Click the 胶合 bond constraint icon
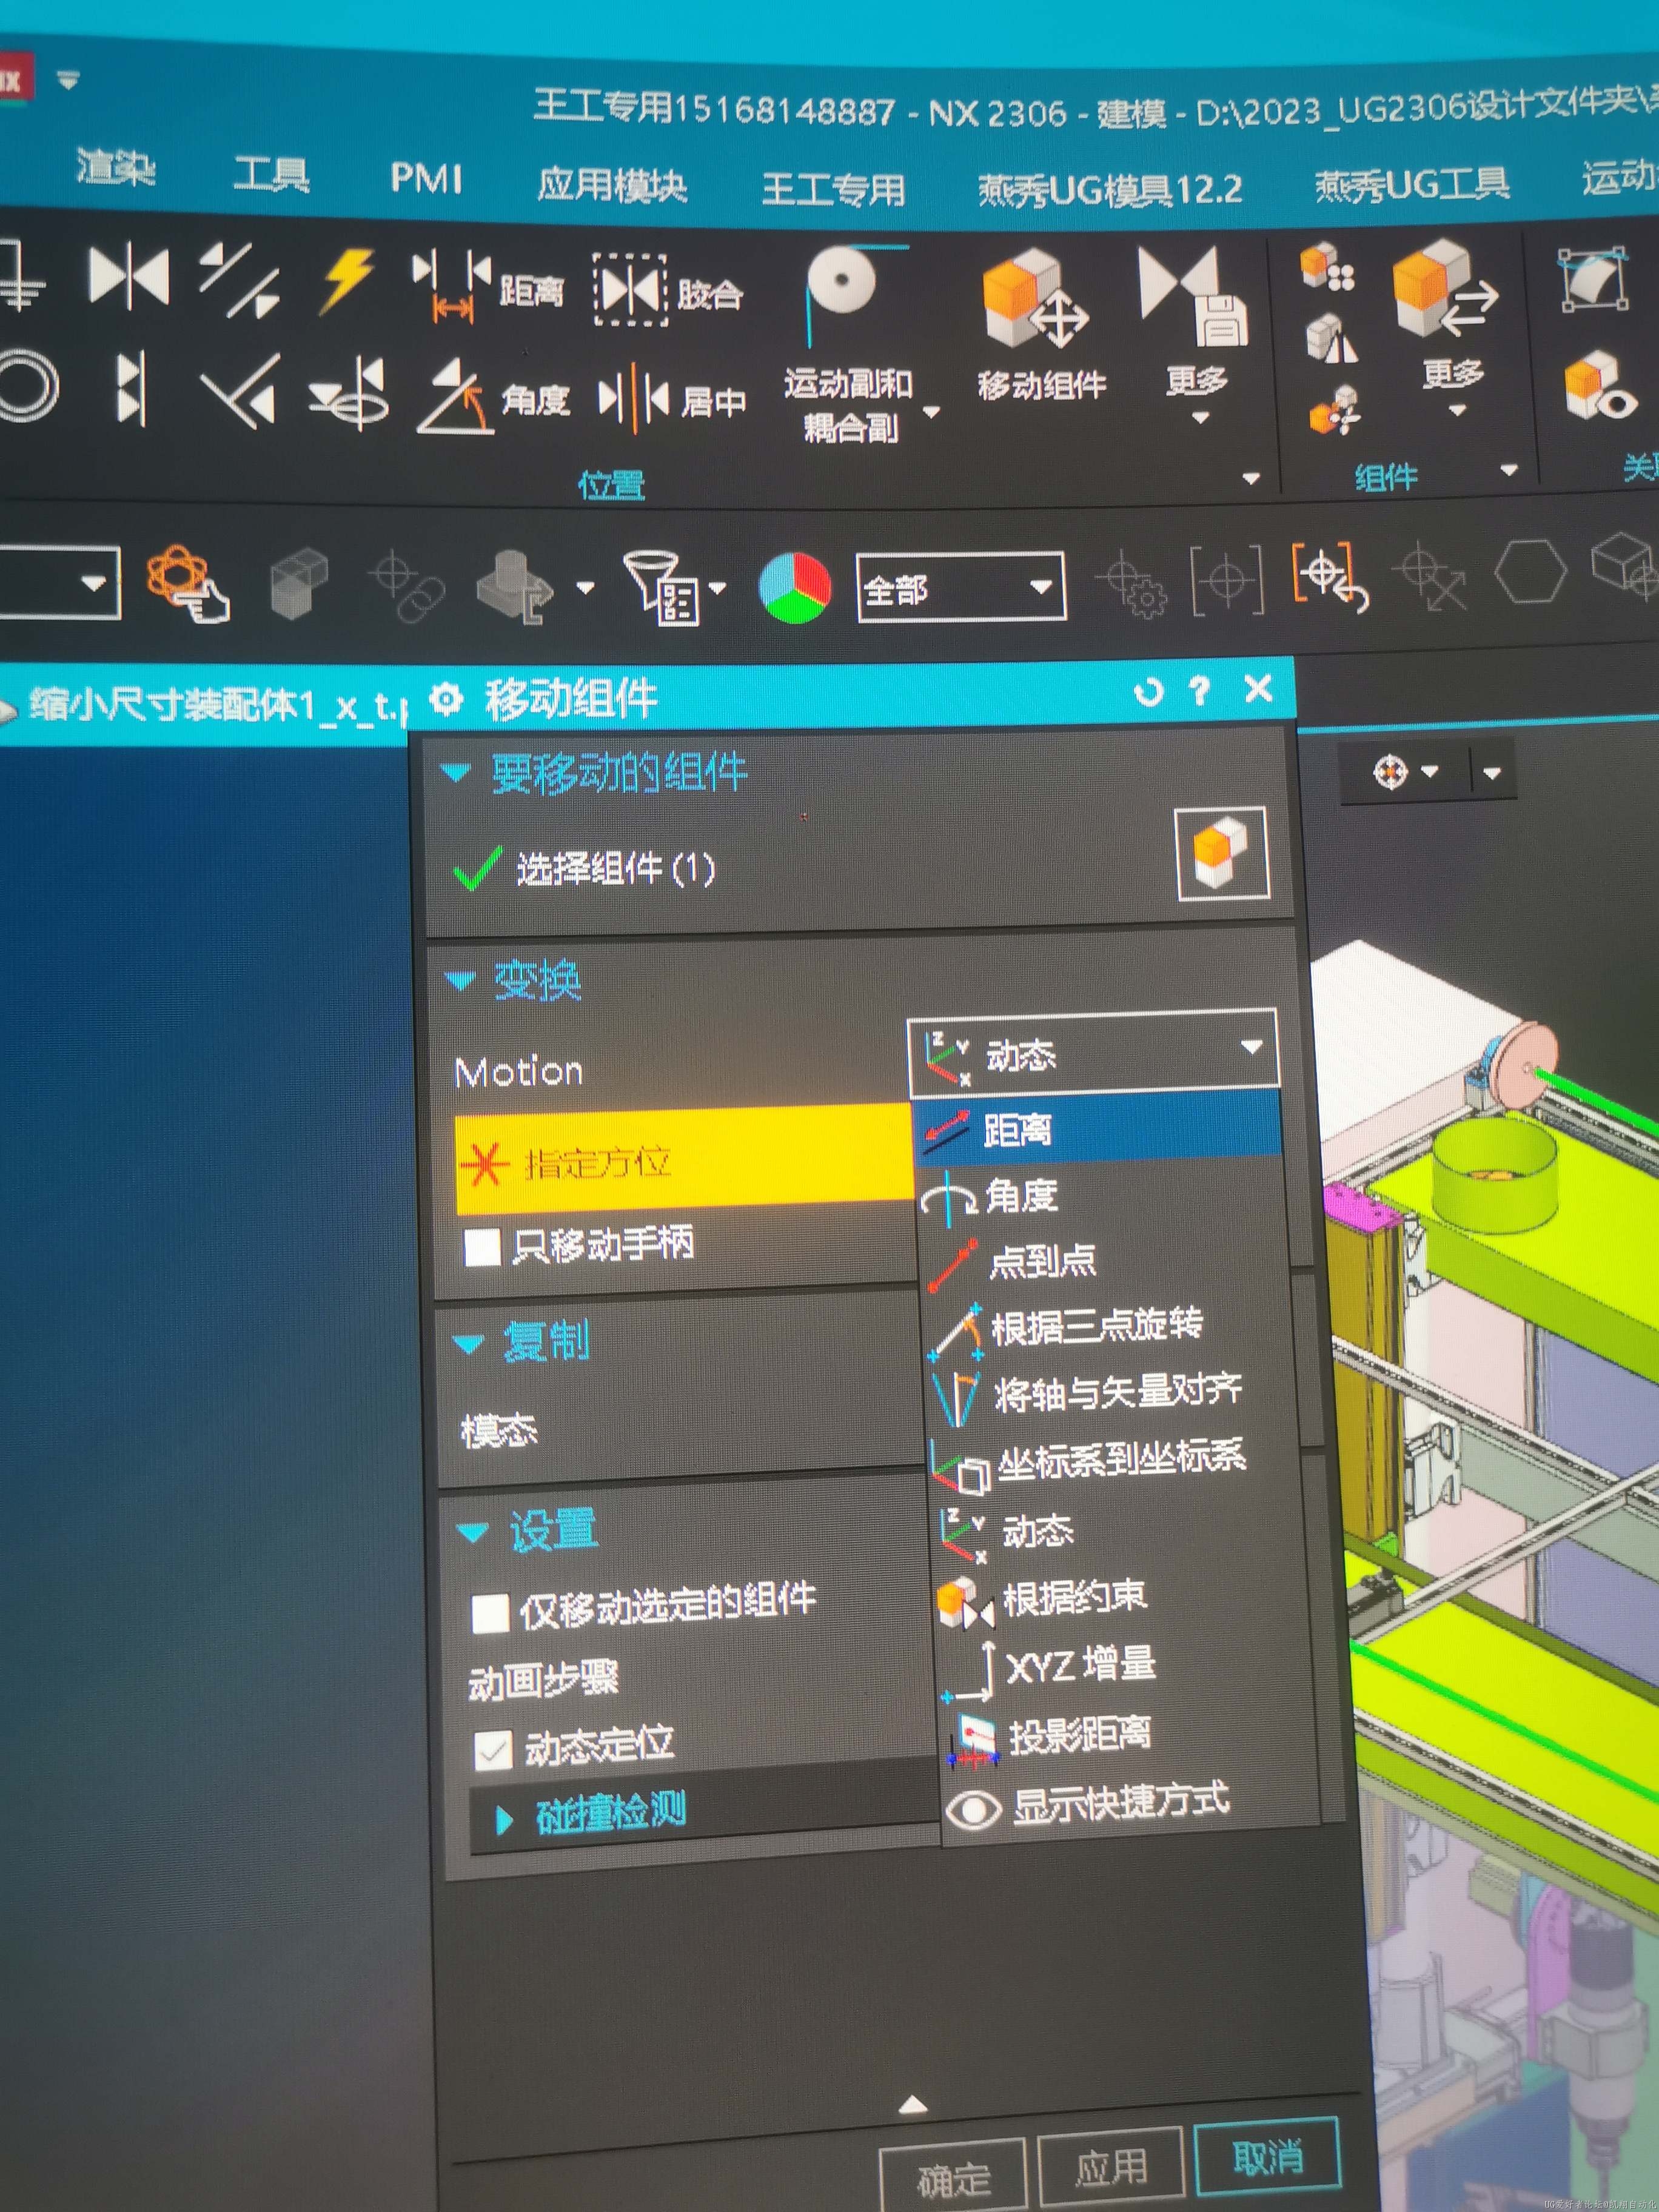Viewport: 1659px width, 2212px height. coord(630,290)
